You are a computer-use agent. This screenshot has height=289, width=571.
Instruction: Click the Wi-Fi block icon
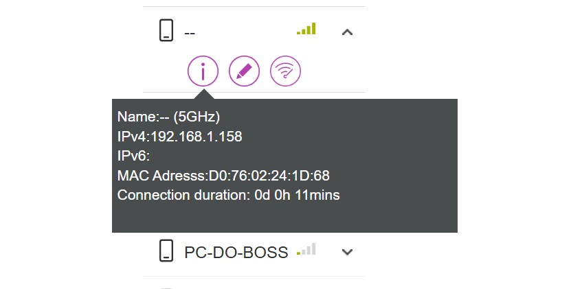coord(285,71)
